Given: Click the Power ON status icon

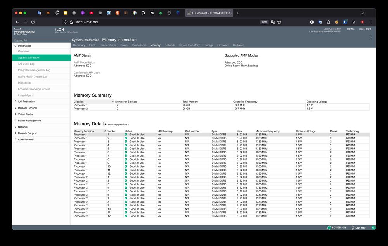Looking at the screenshot, I should click(329, 228).
